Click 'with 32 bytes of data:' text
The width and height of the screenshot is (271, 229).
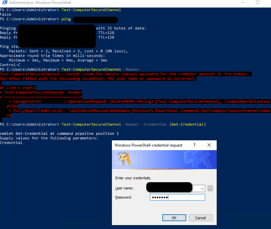click(121, 28)
